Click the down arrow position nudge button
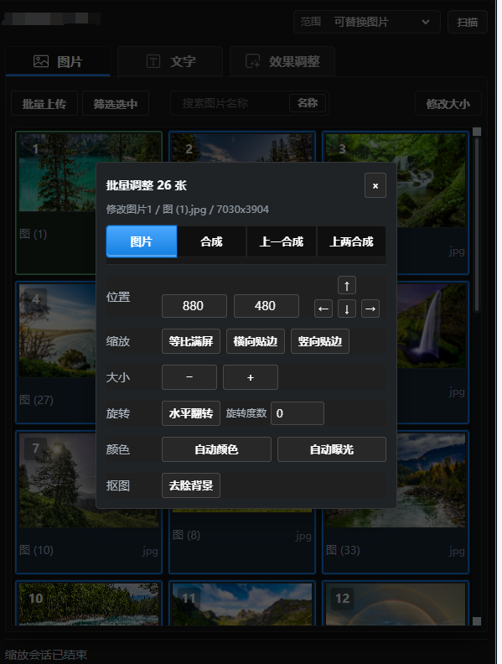Image resolution: width=502 pixels, height=664 pixels. tap(347, 309)
